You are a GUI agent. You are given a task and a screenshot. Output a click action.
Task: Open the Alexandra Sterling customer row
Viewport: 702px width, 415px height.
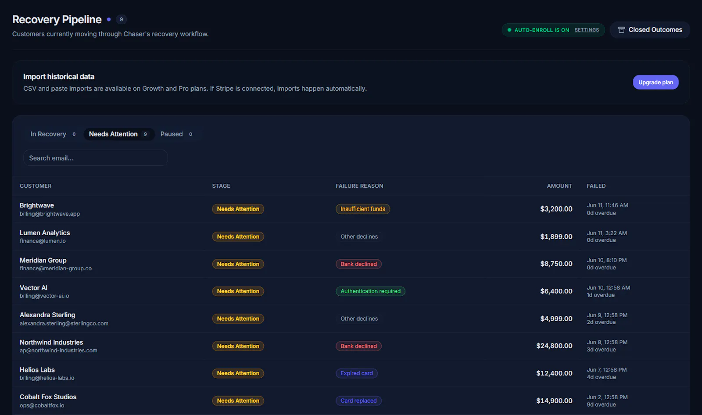click(x=351, y=319)
